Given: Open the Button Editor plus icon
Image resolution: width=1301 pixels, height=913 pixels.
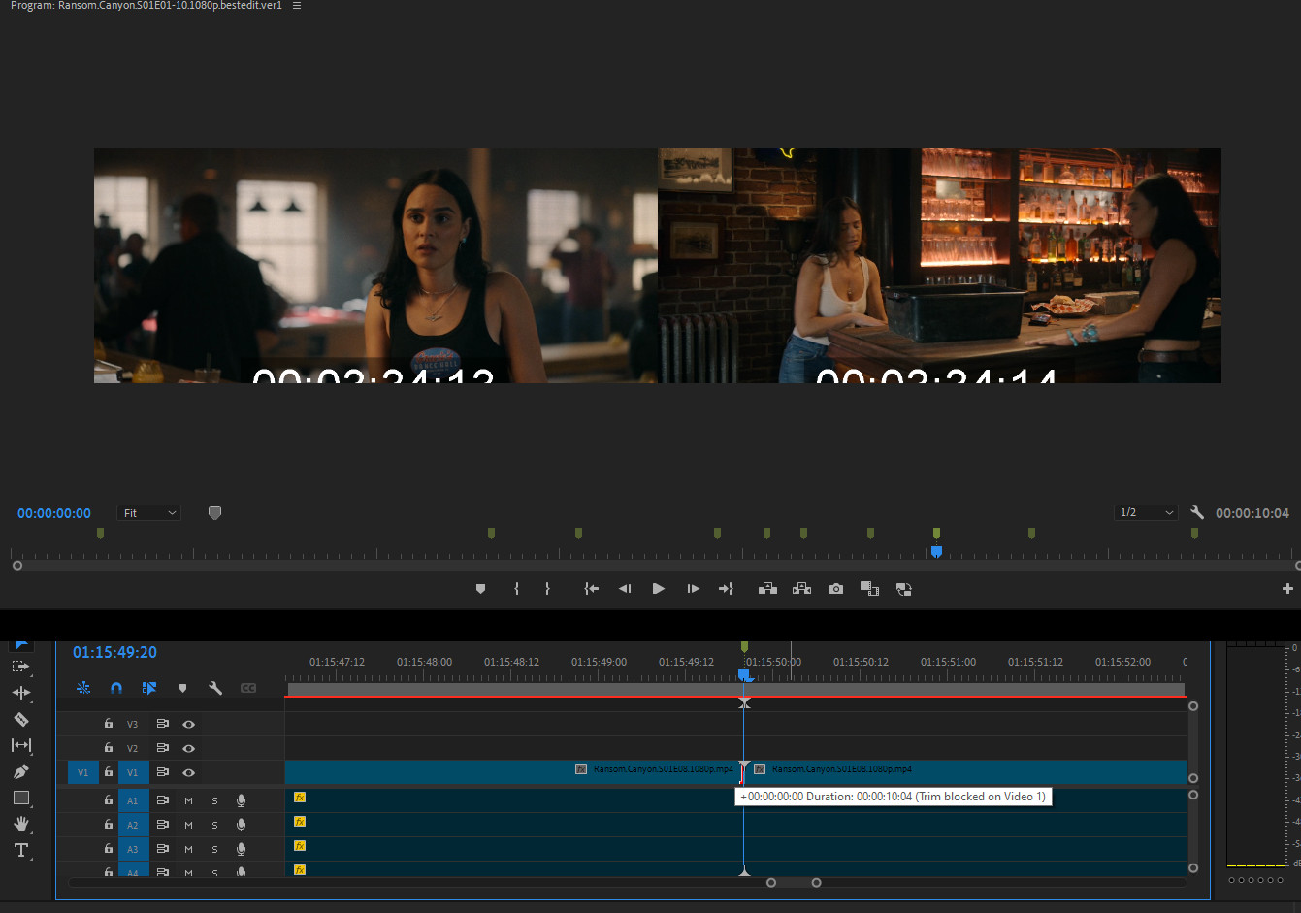Looking at the screenshot, I should [x=1287, y=589].
